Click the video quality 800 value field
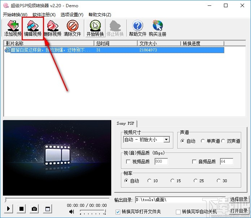The image size is (251, 218). click(x=161, y=161)
